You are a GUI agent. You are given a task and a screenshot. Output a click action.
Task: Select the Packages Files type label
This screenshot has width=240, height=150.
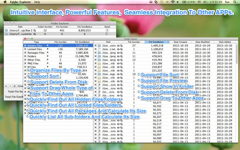tap(36, 53)
